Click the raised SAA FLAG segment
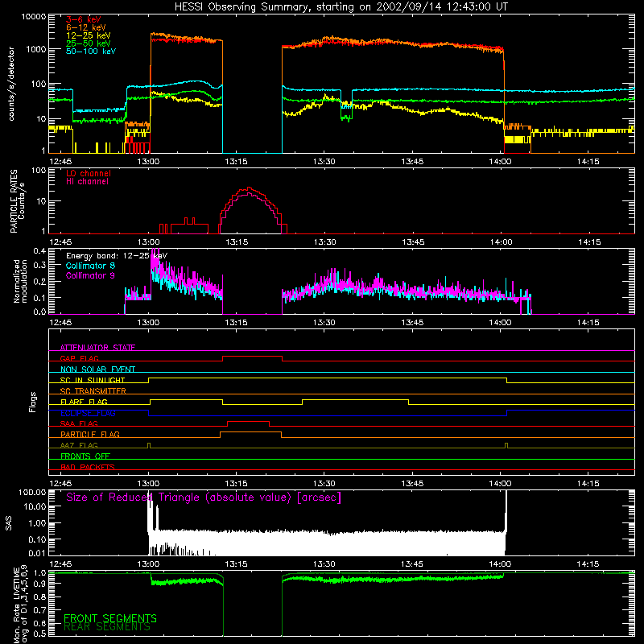This screenshot has width=644, height=644. tap(248, 421)
